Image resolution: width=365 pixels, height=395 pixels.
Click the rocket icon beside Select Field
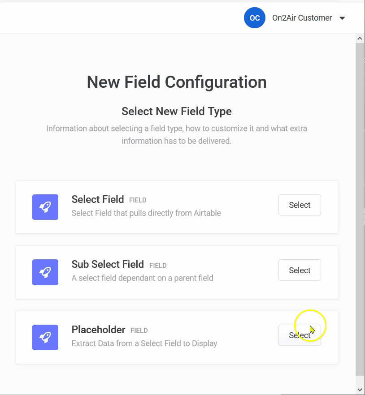click(x=45, y=207)
